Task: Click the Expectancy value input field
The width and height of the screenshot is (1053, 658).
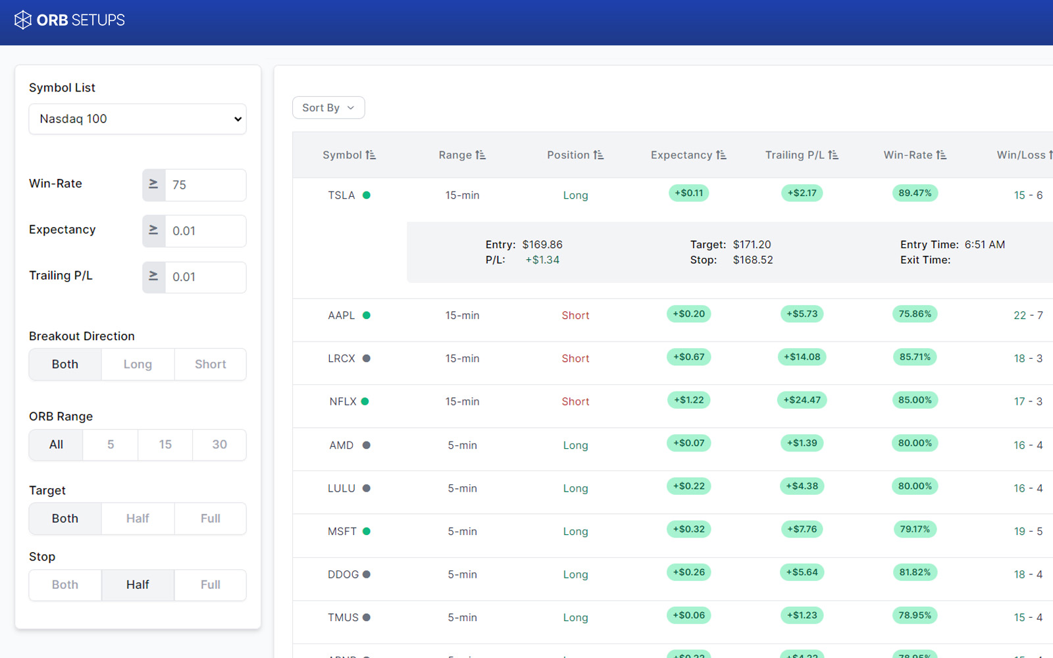Action: [205, 231]
